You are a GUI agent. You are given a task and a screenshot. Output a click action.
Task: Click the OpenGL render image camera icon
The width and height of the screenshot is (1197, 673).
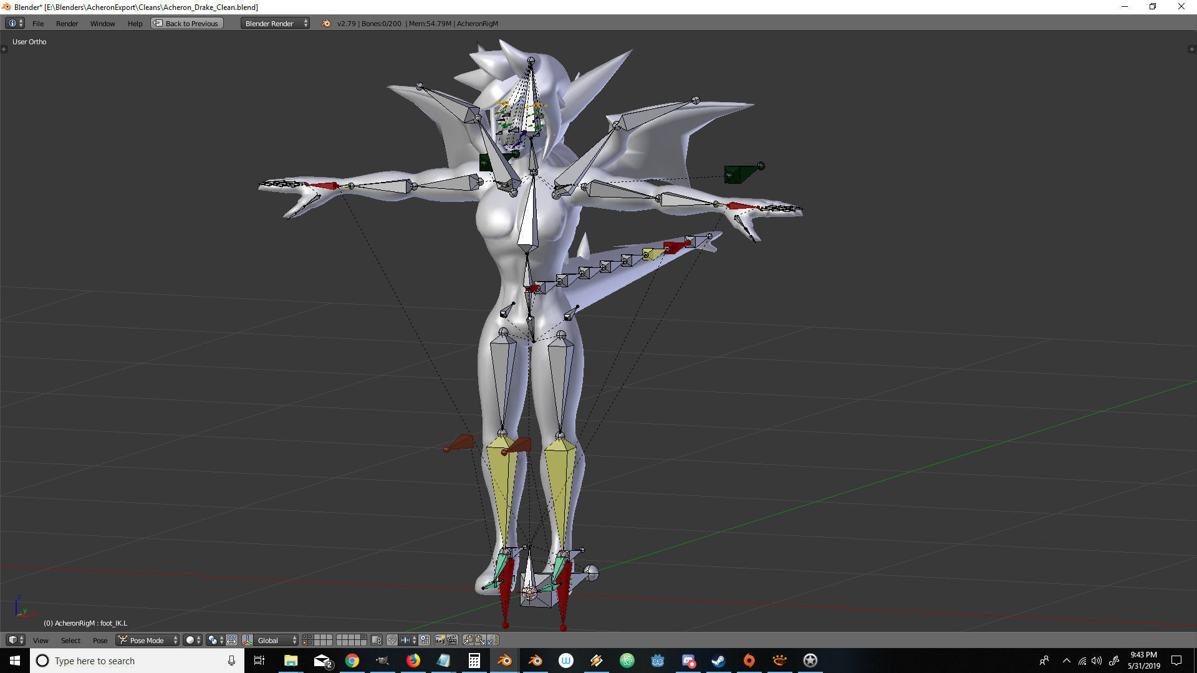[440, 640]
